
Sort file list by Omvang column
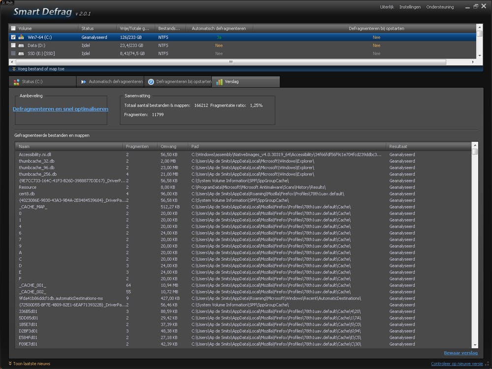[173, 146]
